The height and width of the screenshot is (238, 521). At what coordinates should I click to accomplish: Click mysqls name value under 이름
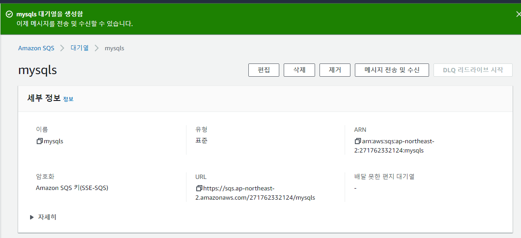coord(53,141)
